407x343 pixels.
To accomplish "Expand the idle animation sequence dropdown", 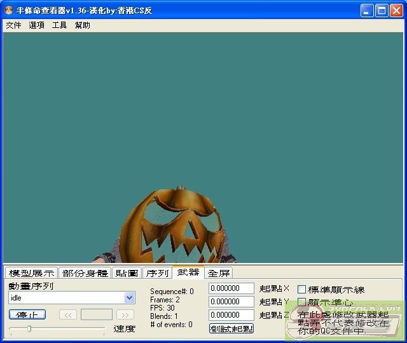I will click(x=130, y=298).
